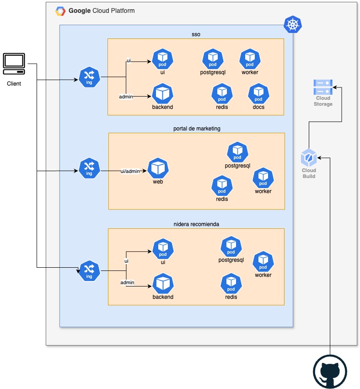Image resolution: width=360 pixels, height=389 pixels.
Task: Click the ui pod in sso
Action: [x=162, y=59]
